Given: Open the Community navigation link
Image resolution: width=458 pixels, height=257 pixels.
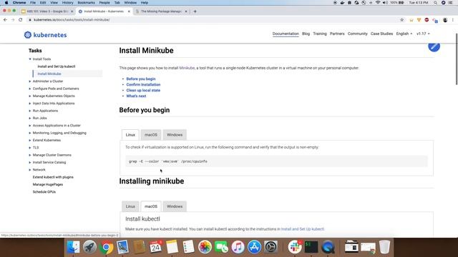Looking at the screenshot, I should coord(358,34).
